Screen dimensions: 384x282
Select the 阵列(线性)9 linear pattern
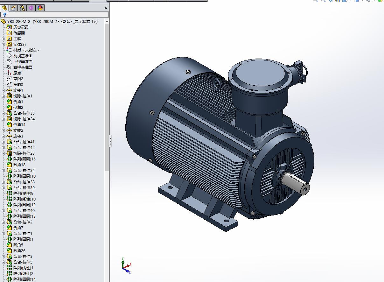(20, 193)
